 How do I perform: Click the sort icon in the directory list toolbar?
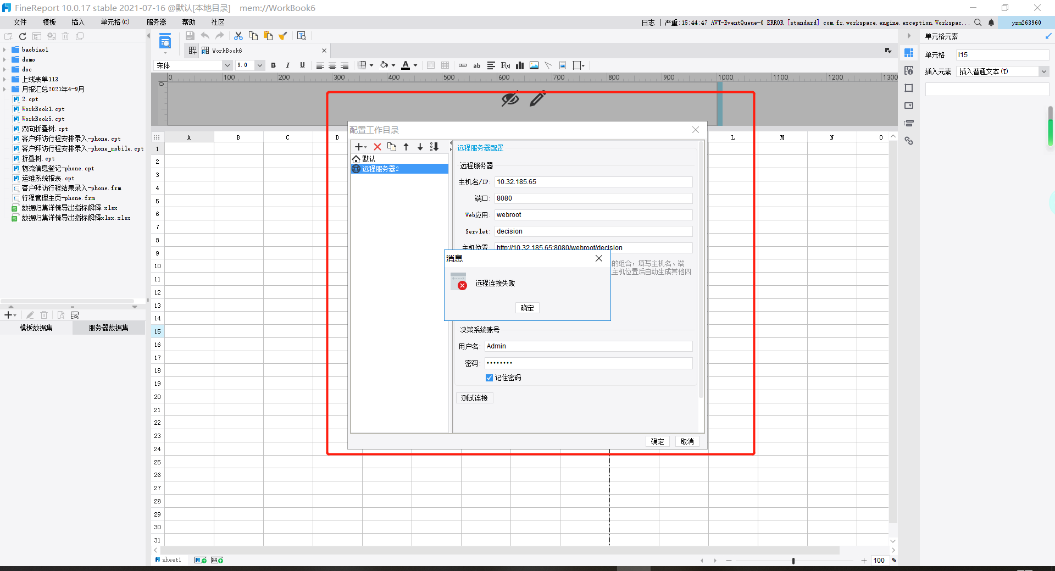tap(435, 147)
